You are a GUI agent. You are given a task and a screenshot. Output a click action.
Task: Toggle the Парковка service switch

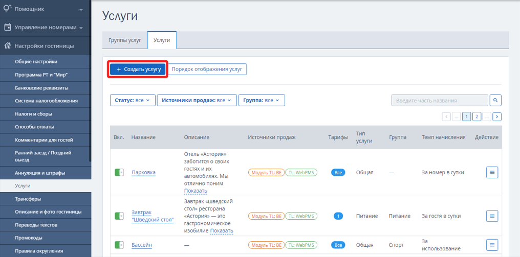(x=119, y=172)
